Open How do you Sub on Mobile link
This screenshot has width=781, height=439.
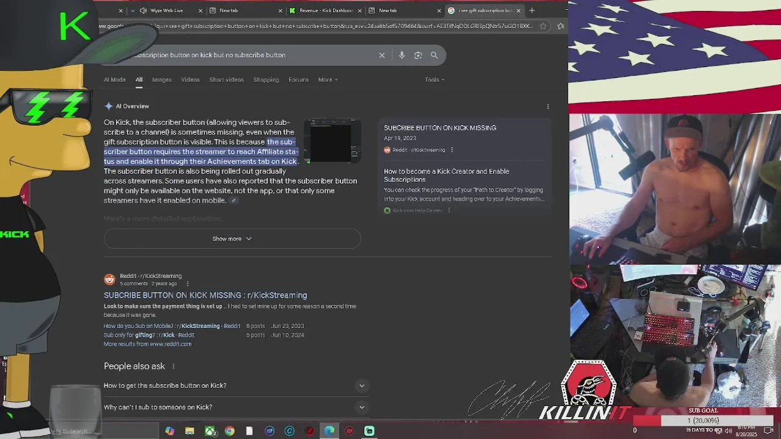[x=172, y=326]
